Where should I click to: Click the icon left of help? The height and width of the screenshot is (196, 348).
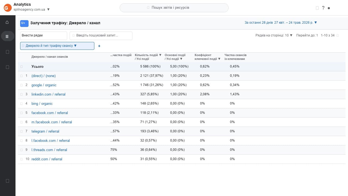tap(317, 8)
